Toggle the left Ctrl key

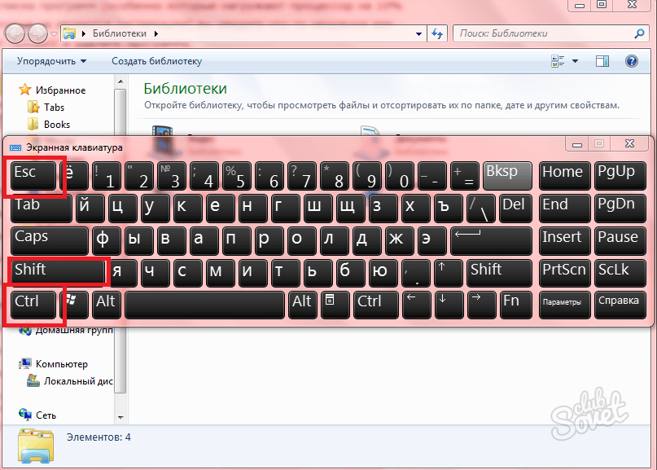tap(33, 305)
